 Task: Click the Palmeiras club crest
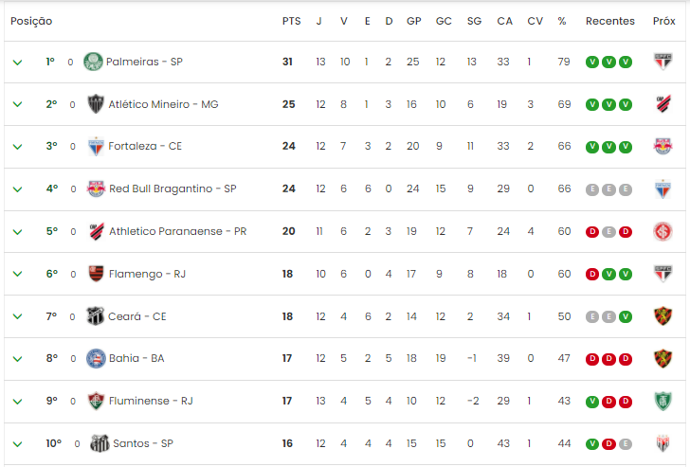(x=93, y=62)
